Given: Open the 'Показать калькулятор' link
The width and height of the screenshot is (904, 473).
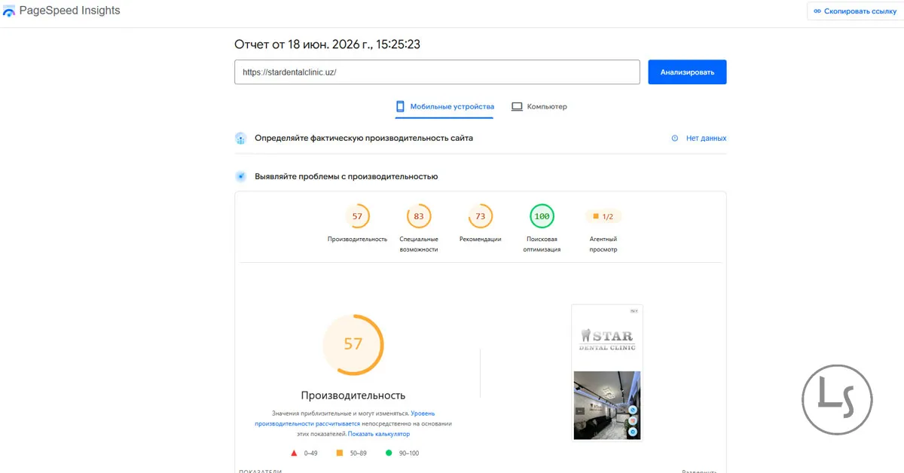Looking at the screenshot, I should pyautogui.click(x=379, y=434).
